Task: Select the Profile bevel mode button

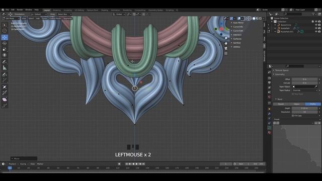Action: point(313,104)
